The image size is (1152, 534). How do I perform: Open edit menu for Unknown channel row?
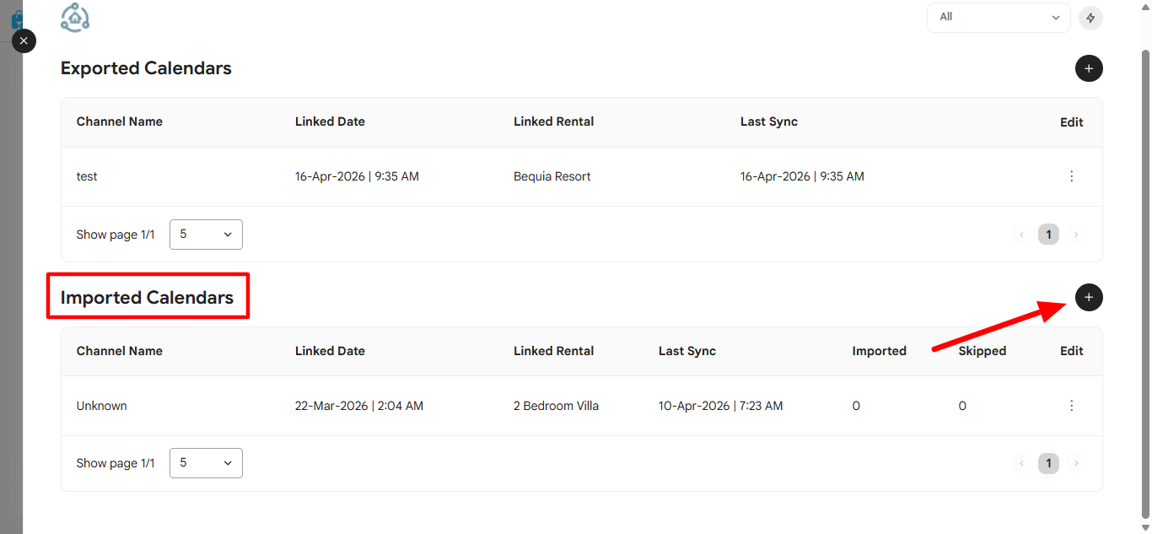tap(1072, 406)
